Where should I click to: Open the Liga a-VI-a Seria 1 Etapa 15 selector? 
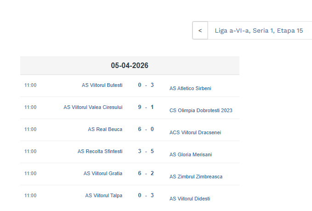(259, 31)
